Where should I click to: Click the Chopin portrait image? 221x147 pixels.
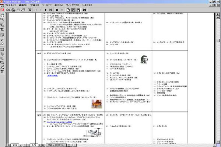tap(144, 59)
